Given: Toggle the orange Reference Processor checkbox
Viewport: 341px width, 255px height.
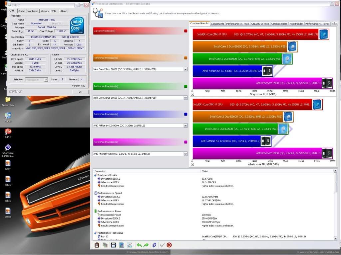Looking at the screenshot, I should coord(185,58).
